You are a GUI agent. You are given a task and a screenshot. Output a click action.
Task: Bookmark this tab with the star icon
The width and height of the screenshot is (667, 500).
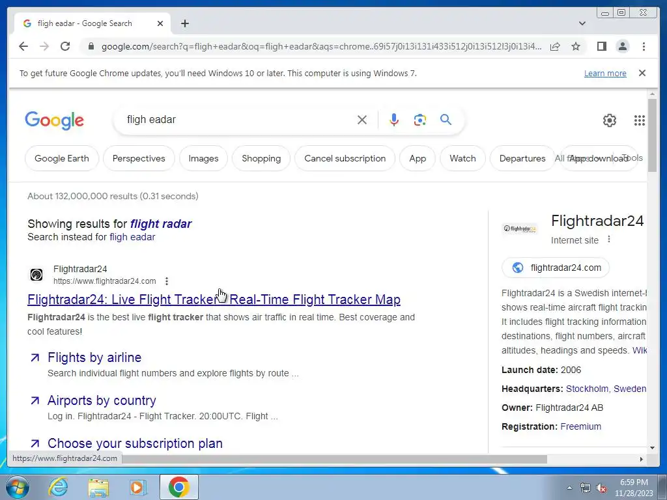(576, 46)
